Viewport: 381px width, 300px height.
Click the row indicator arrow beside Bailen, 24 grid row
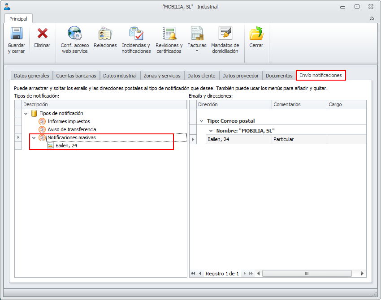click(193, 139)
